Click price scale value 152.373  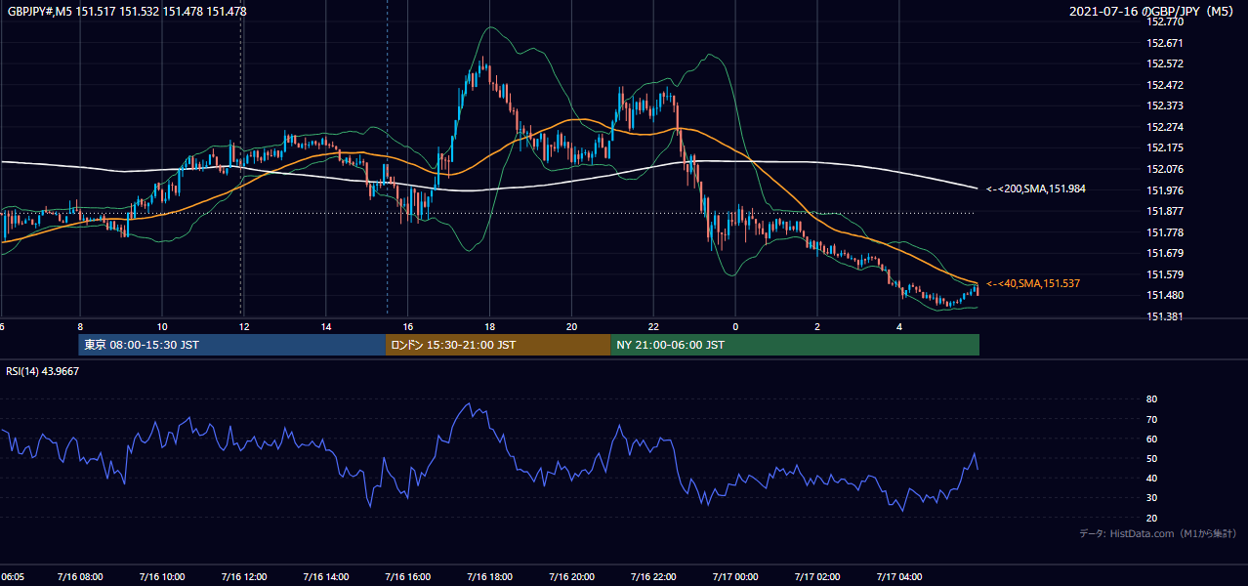click(1165, 105)
